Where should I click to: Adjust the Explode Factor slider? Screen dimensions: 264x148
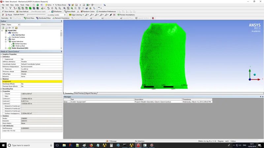click(36, 15)
